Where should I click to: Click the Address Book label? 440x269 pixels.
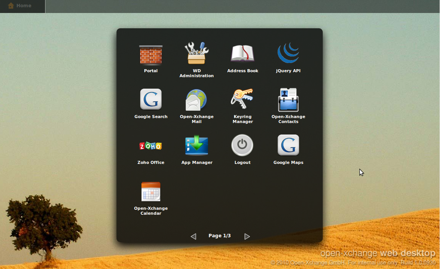243,71
